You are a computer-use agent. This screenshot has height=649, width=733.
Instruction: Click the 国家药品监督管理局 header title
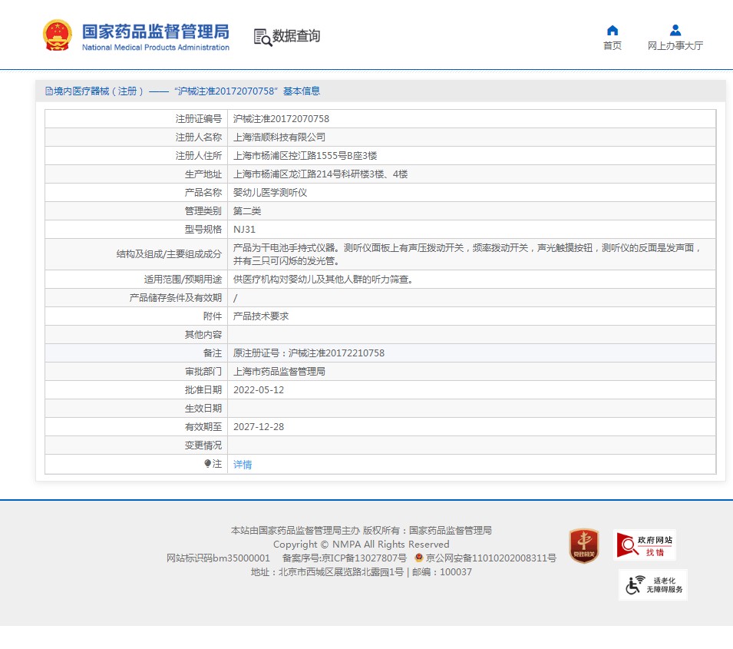click(156, 31)
